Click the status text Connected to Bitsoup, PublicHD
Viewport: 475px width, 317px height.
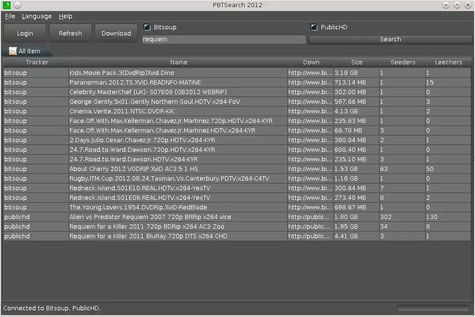(x=52, y=308)
